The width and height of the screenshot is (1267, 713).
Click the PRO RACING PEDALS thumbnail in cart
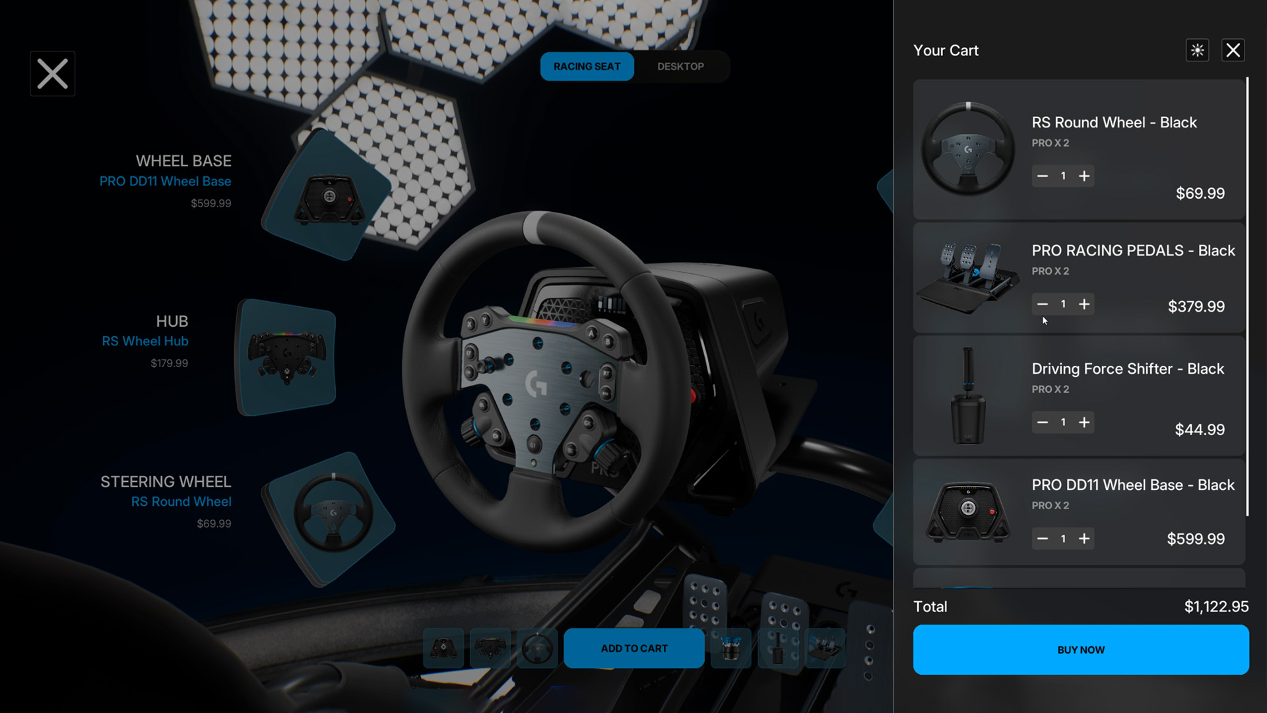point(969,278)
